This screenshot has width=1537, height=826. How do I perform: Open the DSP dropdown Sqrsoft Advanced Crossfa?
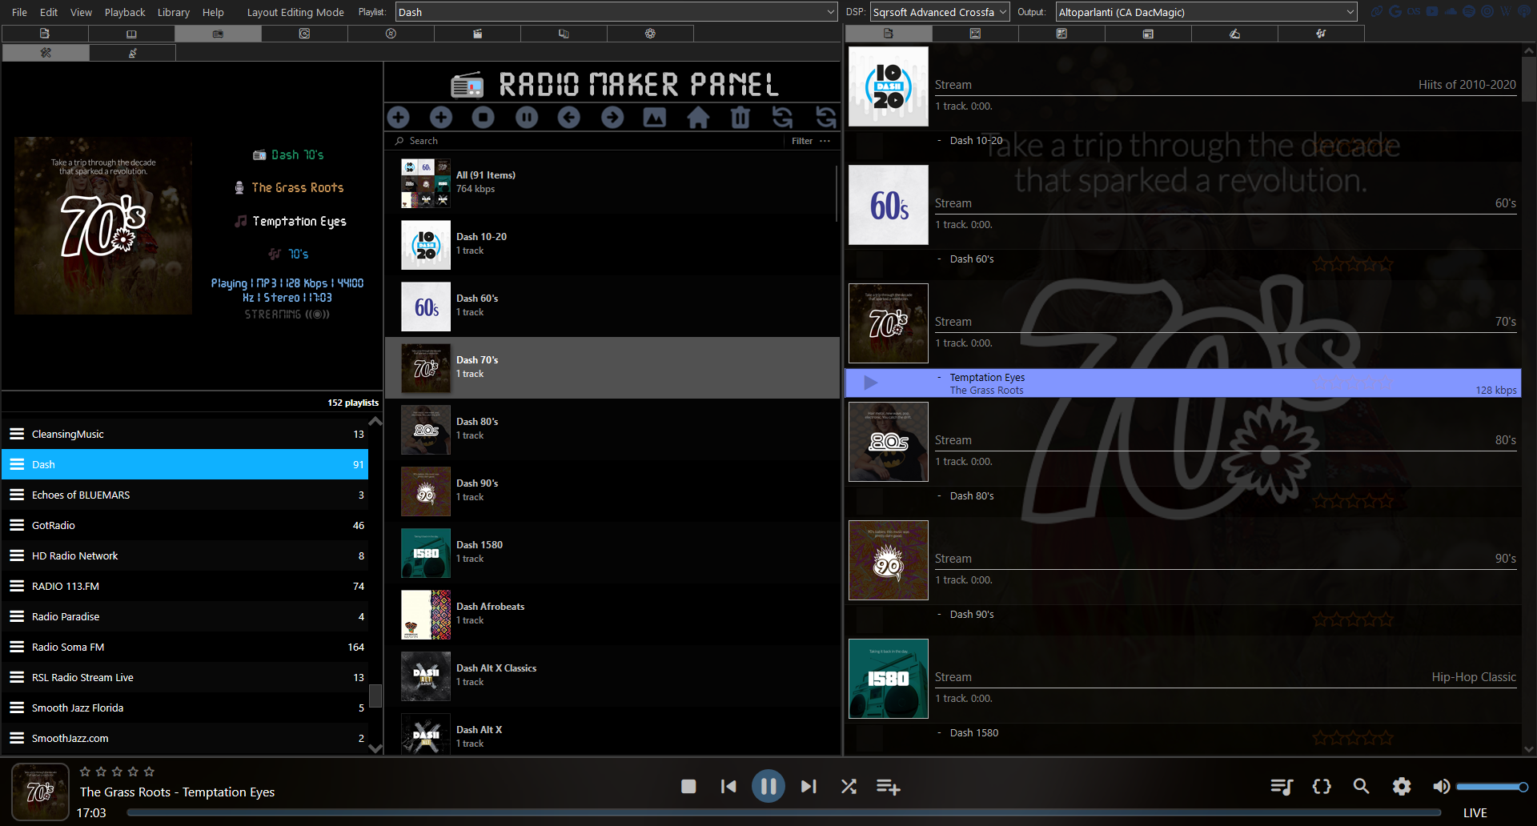click(x=940, y=12)
